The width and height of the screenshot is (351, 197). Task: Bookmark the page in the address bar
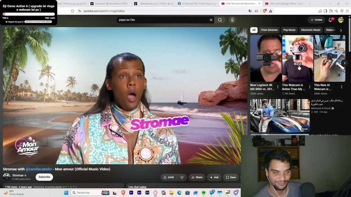click(72, 11)
